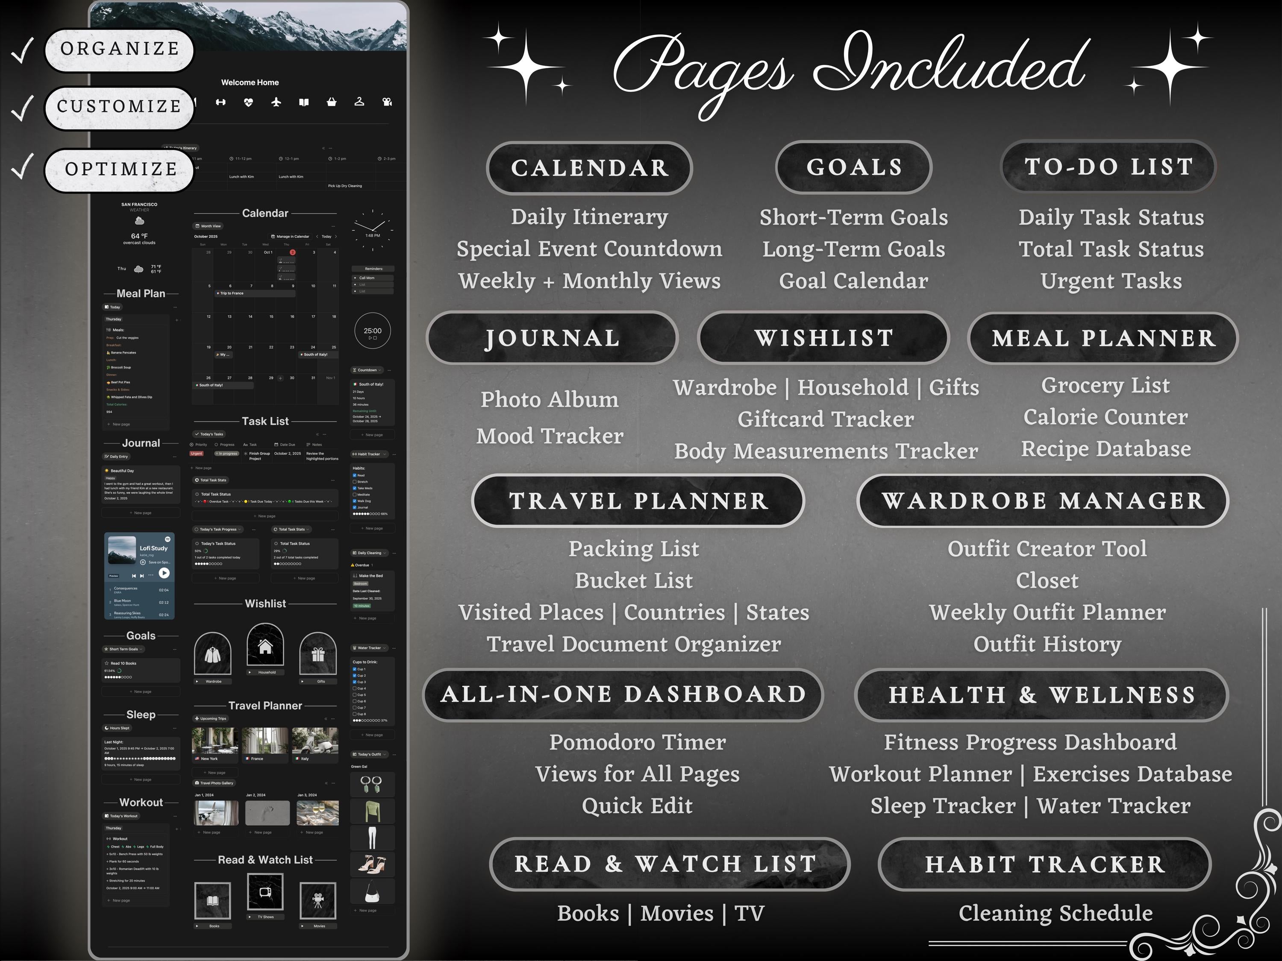Uncheck the Cup 1 water checkbox
The width and height of the screenshot is (1282, 961).
355,669
